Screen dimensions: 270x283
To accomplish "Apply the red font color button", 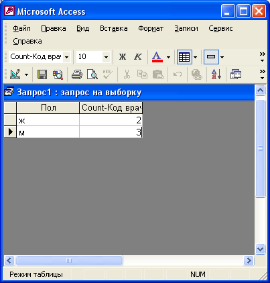I will (157, 57).
